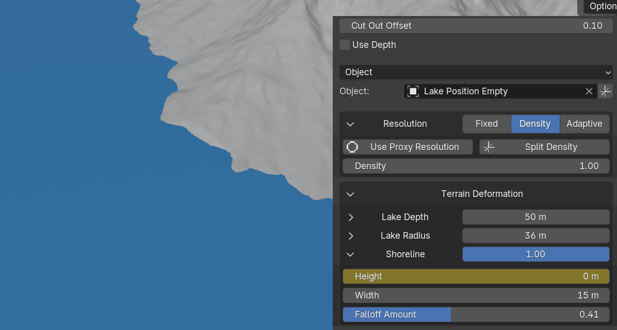The height and width of the screenshot is (330, 617).
Task: Click the Shoreline value slider
Action: (535, 254)
